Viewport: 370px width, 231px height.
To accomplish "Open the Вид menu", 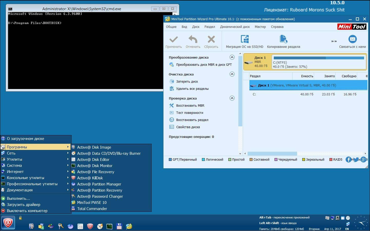I will tap(184, 27).
